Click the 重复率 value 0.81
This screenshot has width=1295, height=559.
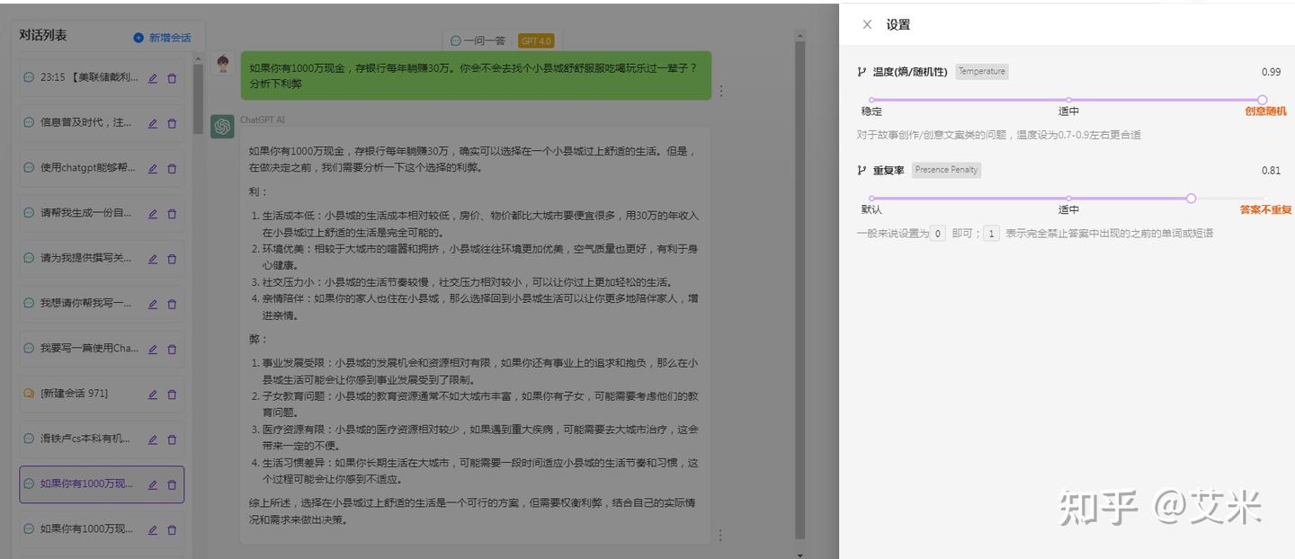click(1271, 170)
